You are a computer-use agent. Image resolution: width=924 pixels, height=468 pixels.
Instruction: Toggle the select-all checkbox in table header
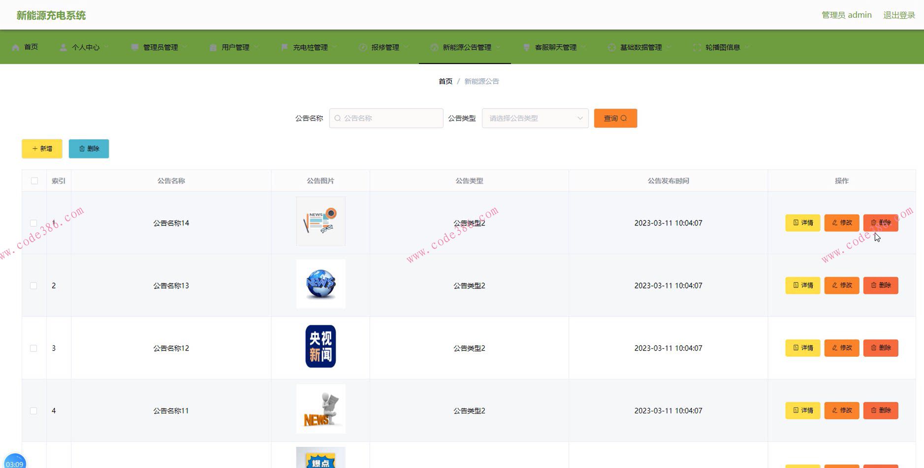coord(34,181)
